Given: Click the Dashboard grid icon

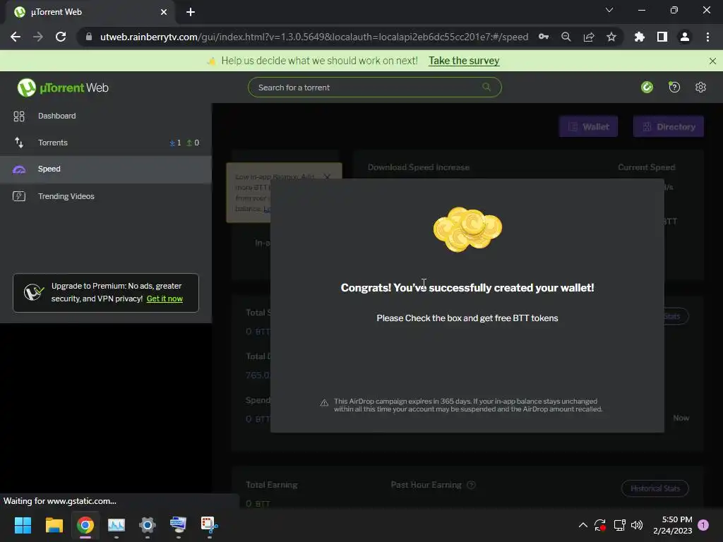Looking at the screenshot, I should 19,116.
